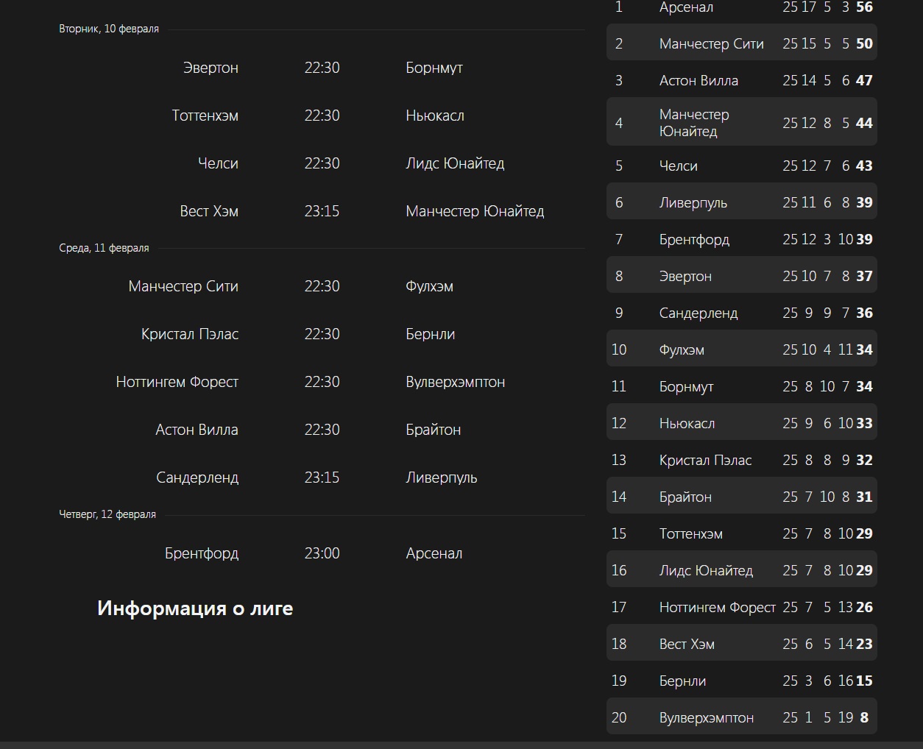Click position number 20 in standings
This screenshot has width=923, height=749.
point(619,717)
